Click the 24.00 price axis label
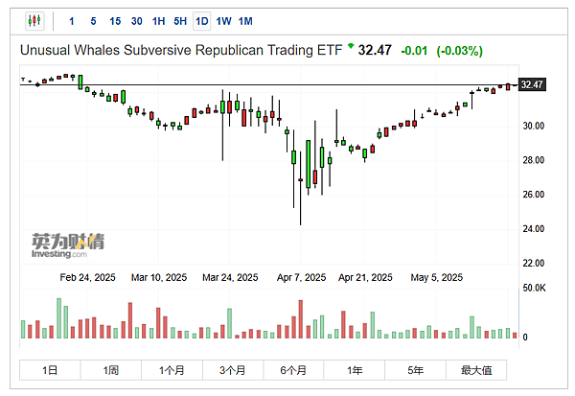 (534, 228)
